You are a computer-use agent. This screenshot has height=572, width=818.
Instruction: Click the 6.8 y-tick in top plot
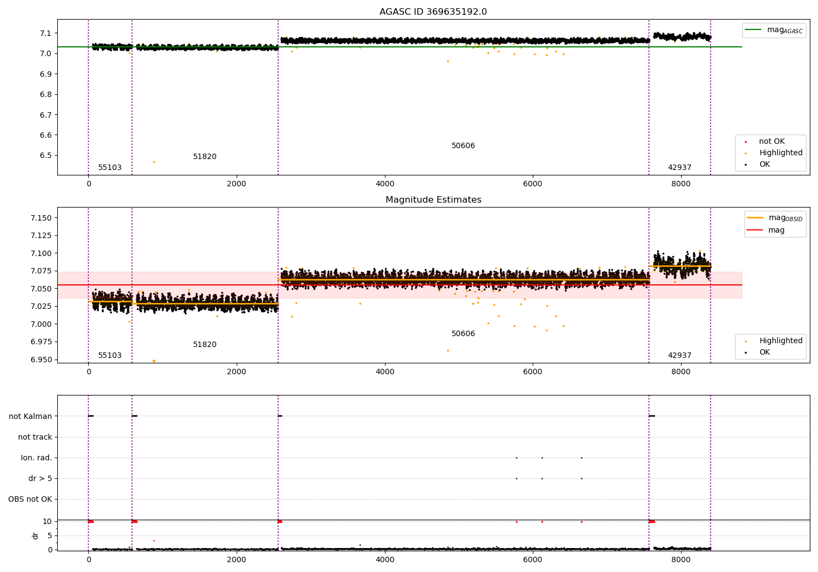point(45,94)
